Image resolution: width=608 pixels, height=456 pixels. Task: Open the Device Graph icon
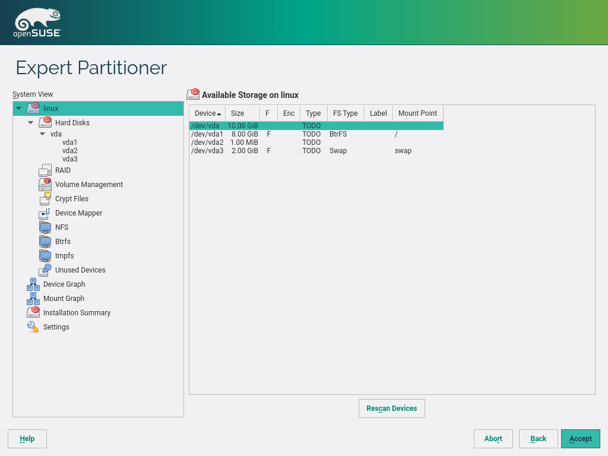(x=33, y=284)
